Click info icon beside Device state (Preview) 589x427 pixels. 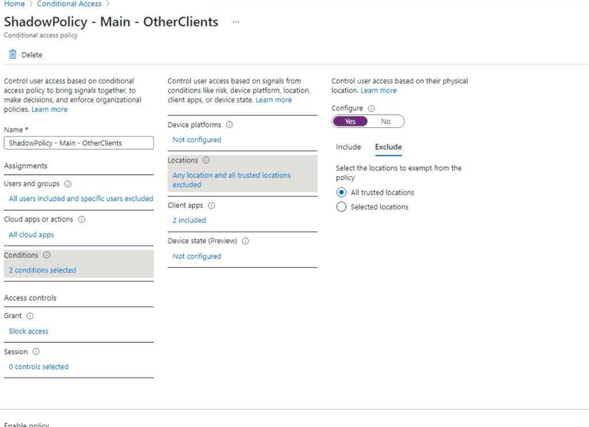click(245, 242)
